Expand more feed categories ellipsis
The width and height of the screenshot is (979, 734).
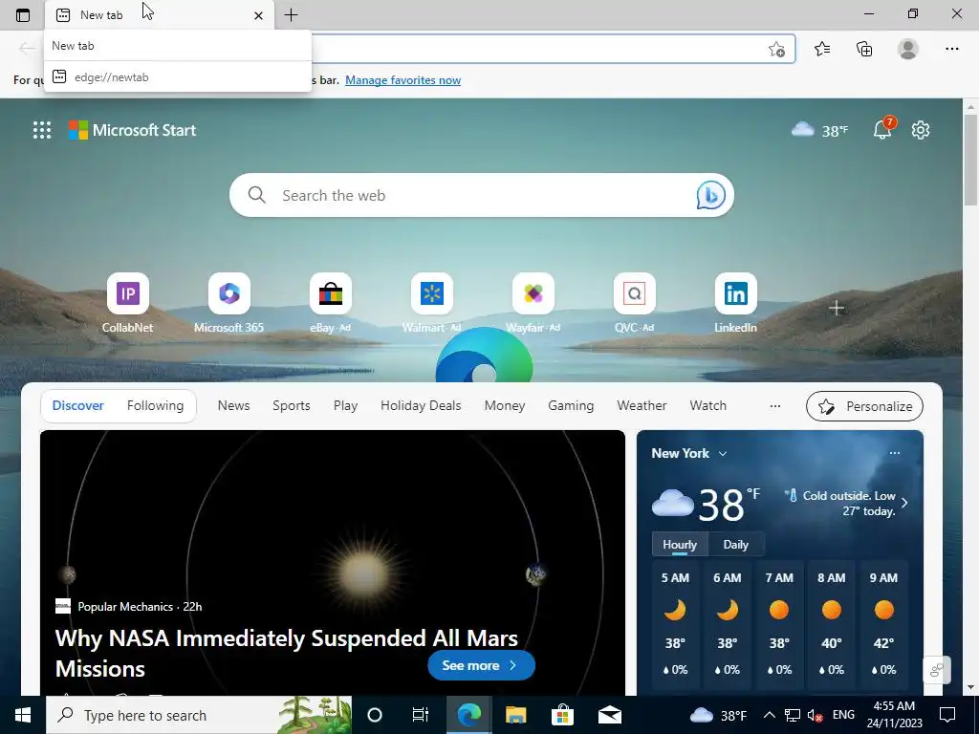(774, 405)
